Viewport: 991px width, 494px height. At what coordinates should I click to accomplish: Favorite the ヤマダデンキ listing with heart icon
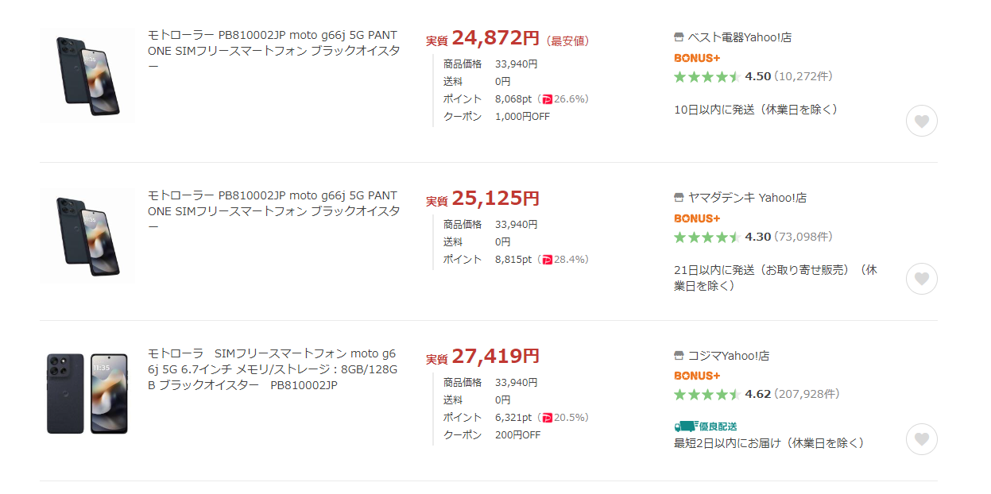[x=922, y=279]
